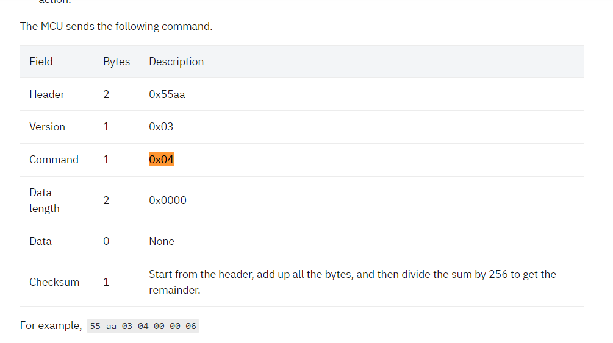Click the Field column header
Screen dimensions: 613x343
(x=41, y=62)
